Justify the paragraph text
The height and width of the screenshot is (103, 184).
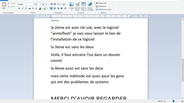pos(62,8)
